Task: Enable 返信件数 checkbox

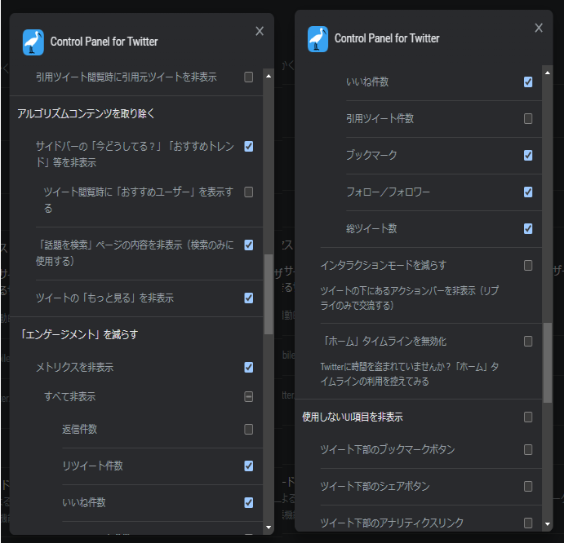Action: [x=249, y=429]
